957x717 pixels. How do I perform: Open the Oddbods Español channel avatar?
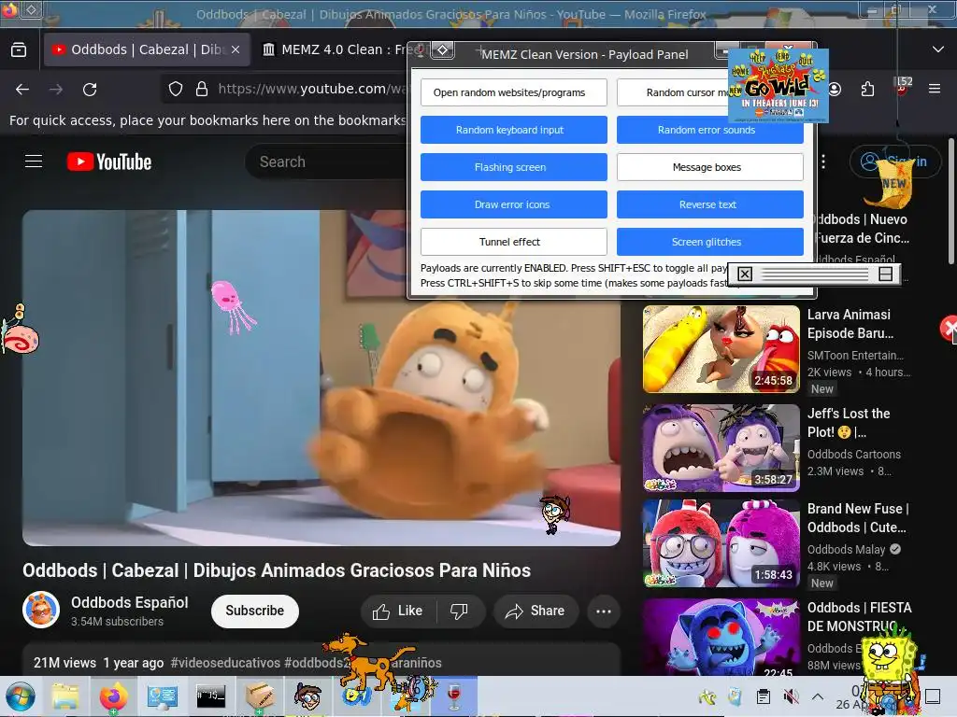41,610
